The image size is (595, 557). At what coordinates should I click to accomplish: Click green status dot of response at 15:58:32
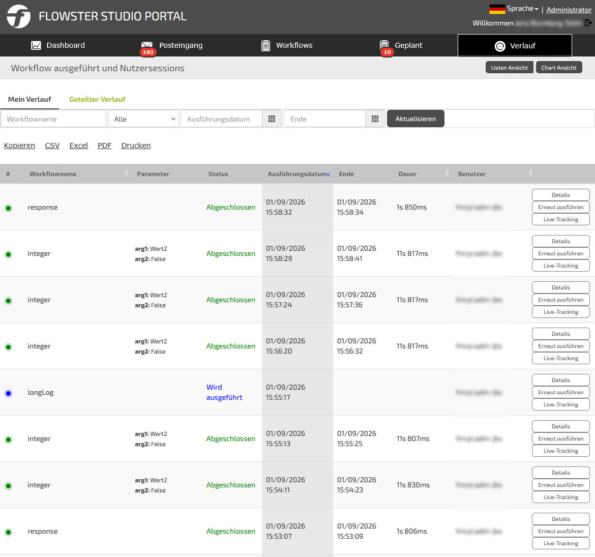8,208
